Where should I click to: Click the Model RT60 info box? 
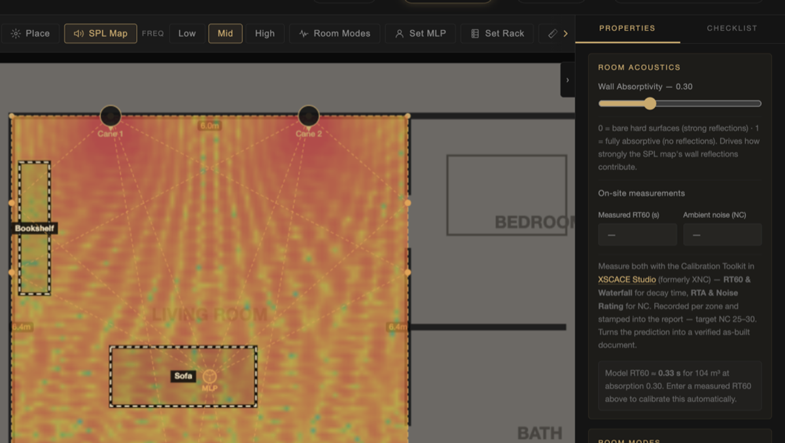click(x=680, y=386)
